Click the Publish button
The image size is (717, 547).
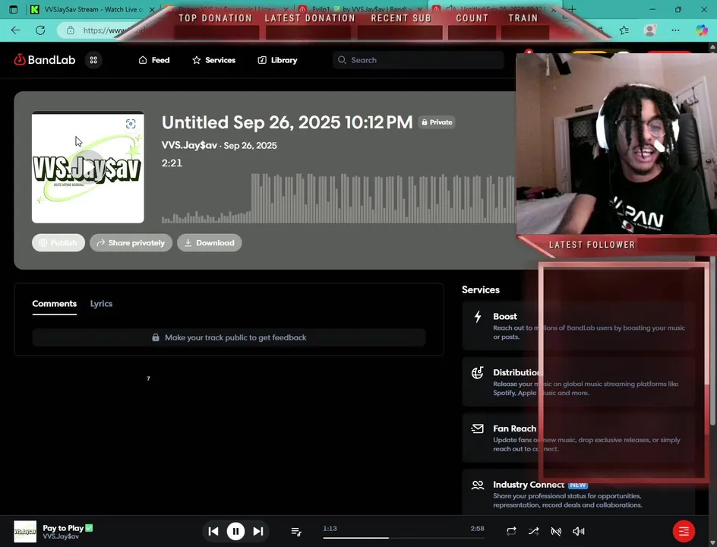(x=58, y=243)
